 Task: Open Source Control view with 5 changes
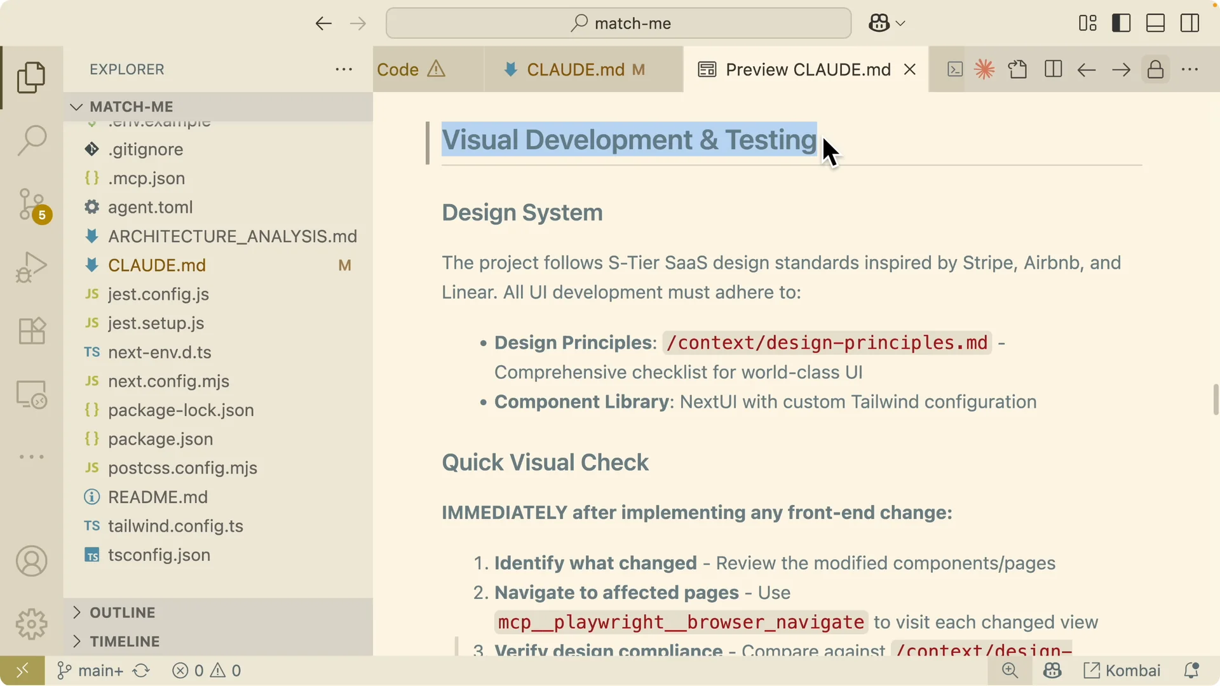(x=31, y=205)
